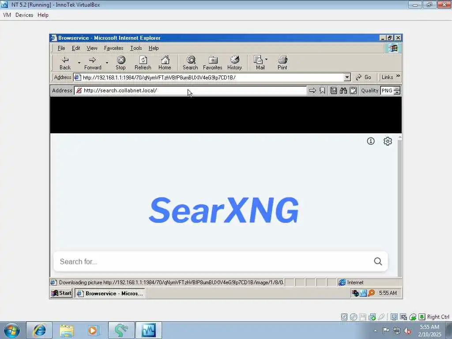Click the VirtualBox network status icon
The height and width of the screenshot is (339, 452).
coord(372,317)
